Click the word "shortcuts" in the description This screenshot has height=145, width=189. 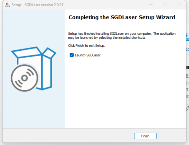point(138,38)
